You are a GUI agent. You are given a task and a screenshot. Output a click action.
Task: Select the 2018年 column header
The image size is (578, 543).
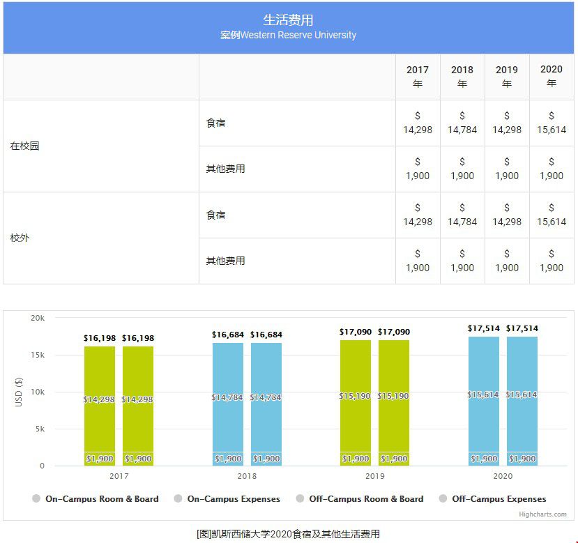pyautogui.click(x=462, y=77)
